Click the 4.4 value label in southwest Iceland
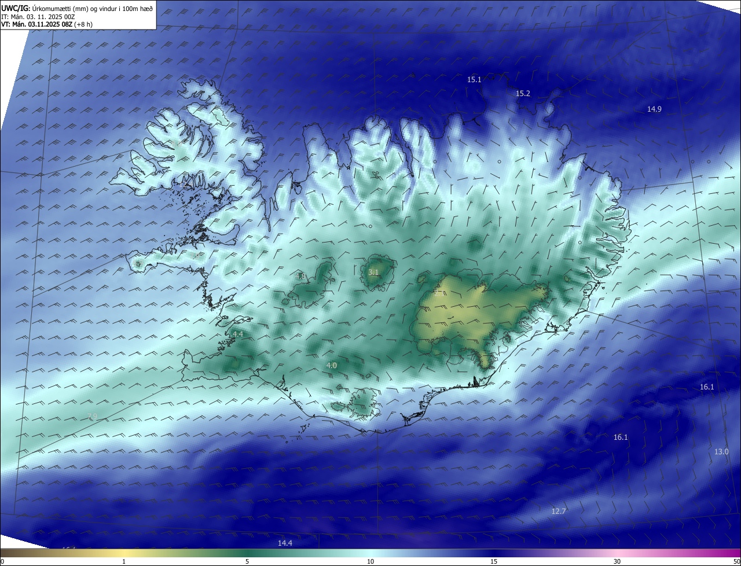The height and width of the screenshot is (566, 741). point(237,335)
